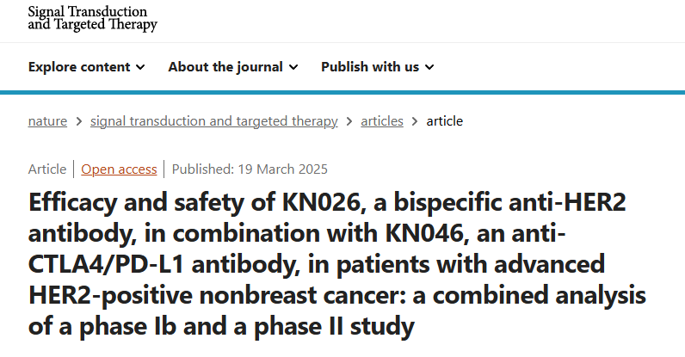Click the KN026 article title heading
Screen dimensions: 685x357
pyautogui.click(x=336, y=264)
